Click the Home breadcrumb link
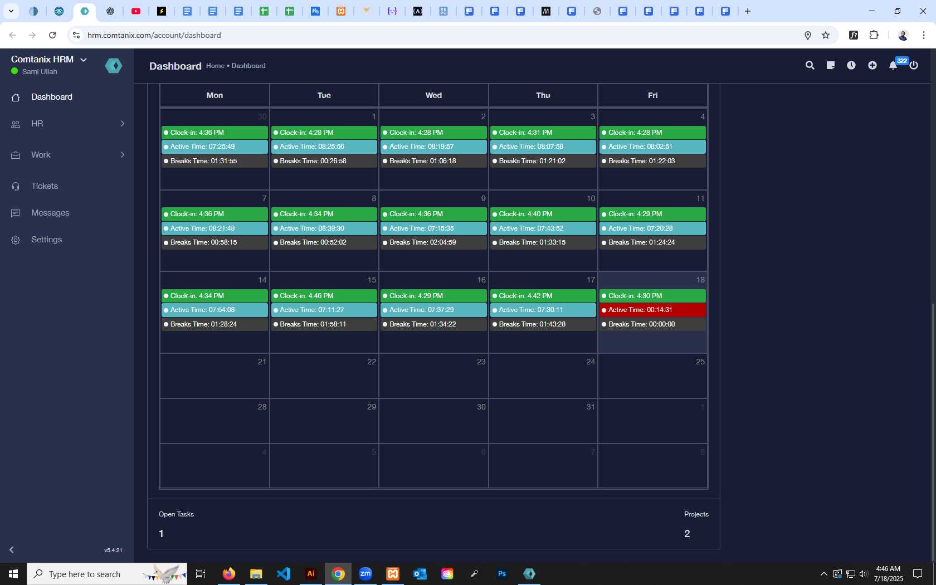The height and width of the screenshot is (585, 936). click(x=215, y=66)
